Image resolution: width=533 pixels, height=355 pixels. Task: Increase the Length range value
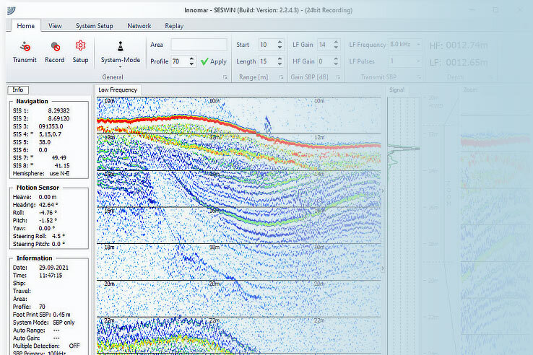[x=279, y=58]
